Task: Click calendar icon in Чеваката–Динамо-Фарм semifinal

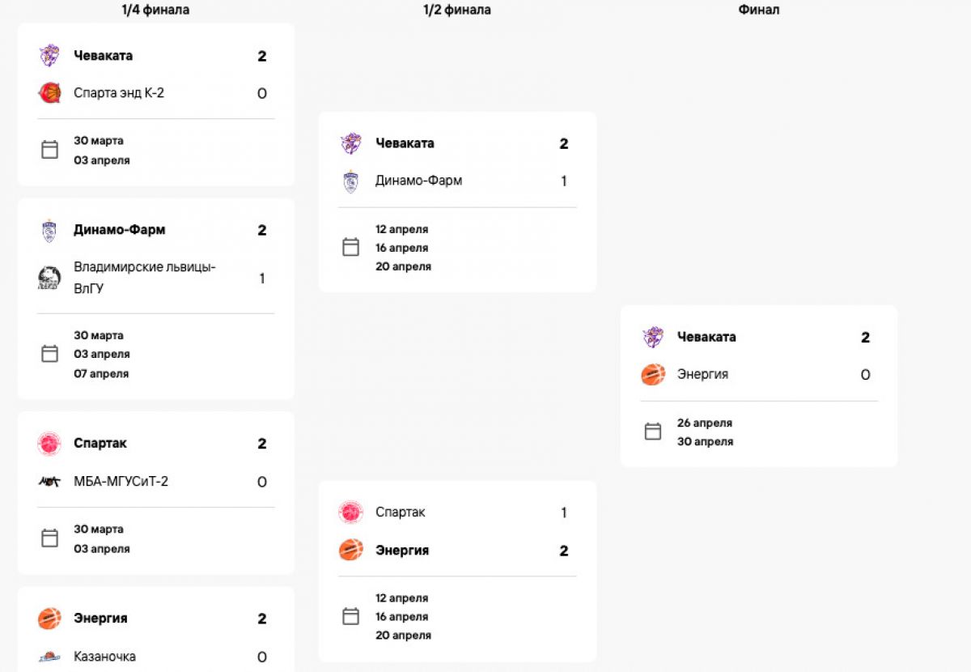Action: coord(350,247)
